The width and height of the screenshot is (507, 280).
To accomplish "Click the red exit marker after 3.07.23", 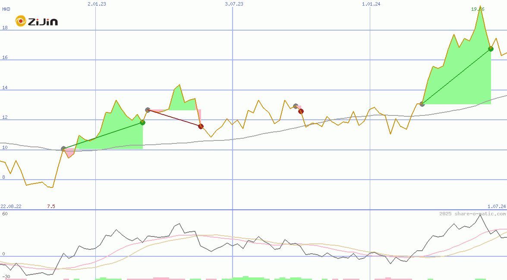I will click(x=301, y=112).
